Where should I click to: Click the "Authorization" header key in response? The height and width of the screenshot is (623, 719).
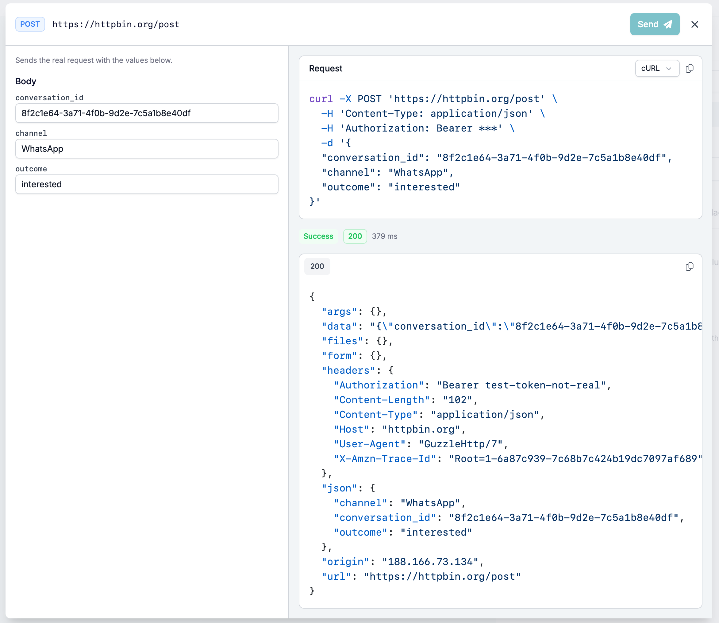click(x=379, y=385)
